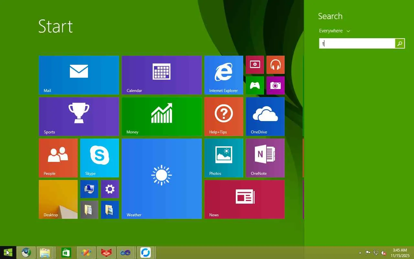Open the Documents folder tile
This screenshot has width=414, height=259.
click(89, 210)
